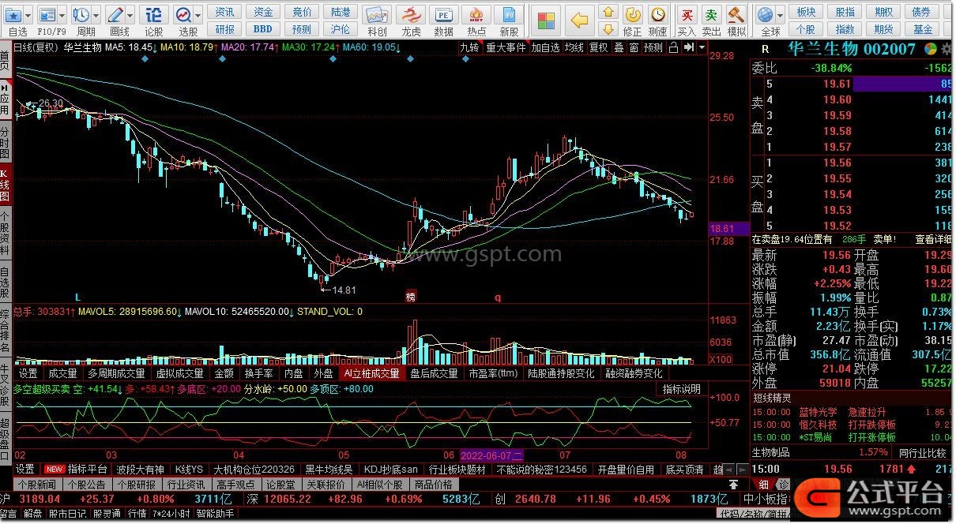
Task: Click the 同行业比较 link
Action: coord(923,452)
